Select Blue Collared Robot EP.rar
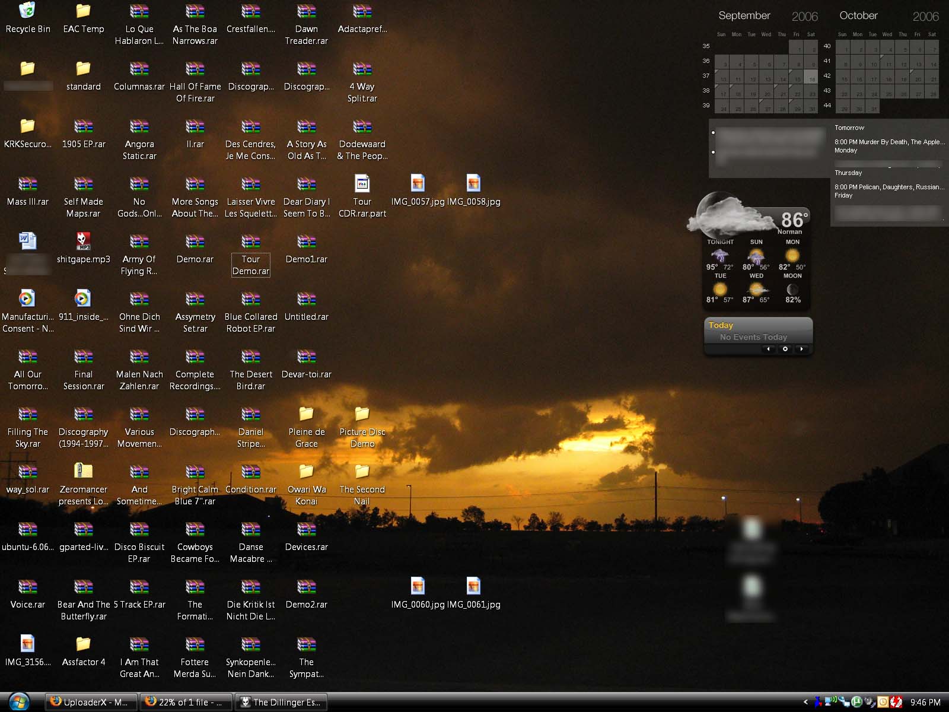Image resolution: width=949 pixels, height=712 pixels. [250, 311]
